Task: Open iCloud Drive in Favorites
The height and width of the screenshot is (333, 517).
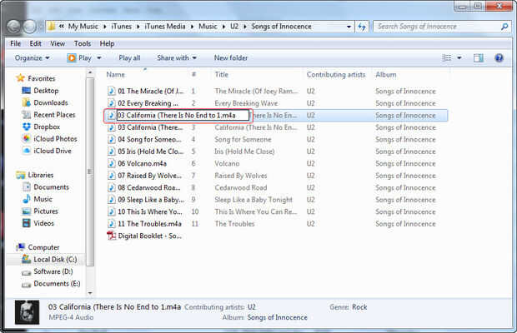Action: click(x=53, y=151)
